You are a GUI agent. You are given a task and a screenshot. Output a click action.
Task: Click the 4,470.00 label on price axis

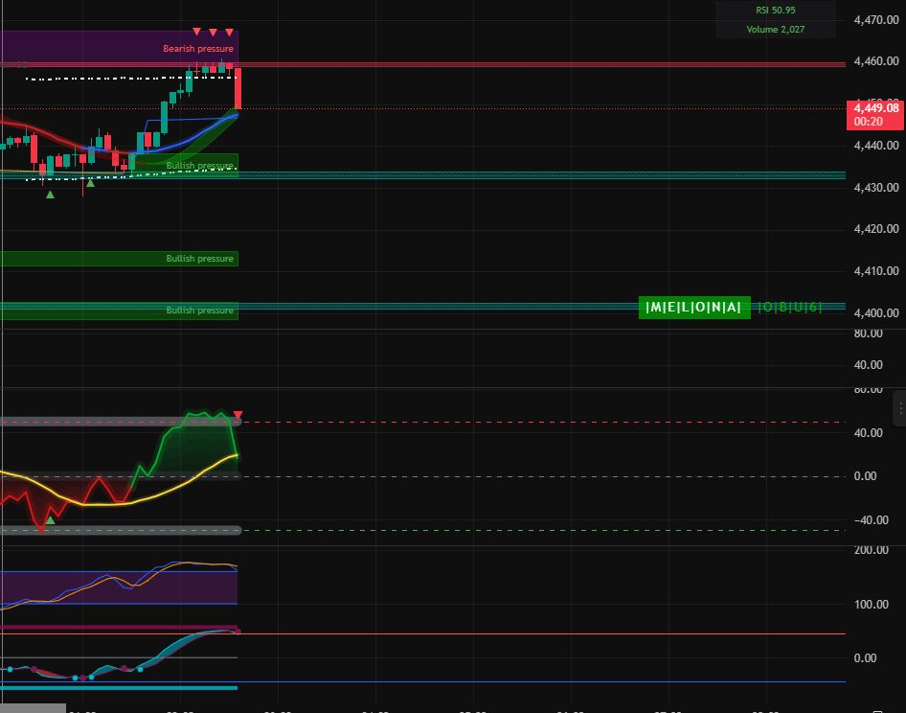(875, 19)
